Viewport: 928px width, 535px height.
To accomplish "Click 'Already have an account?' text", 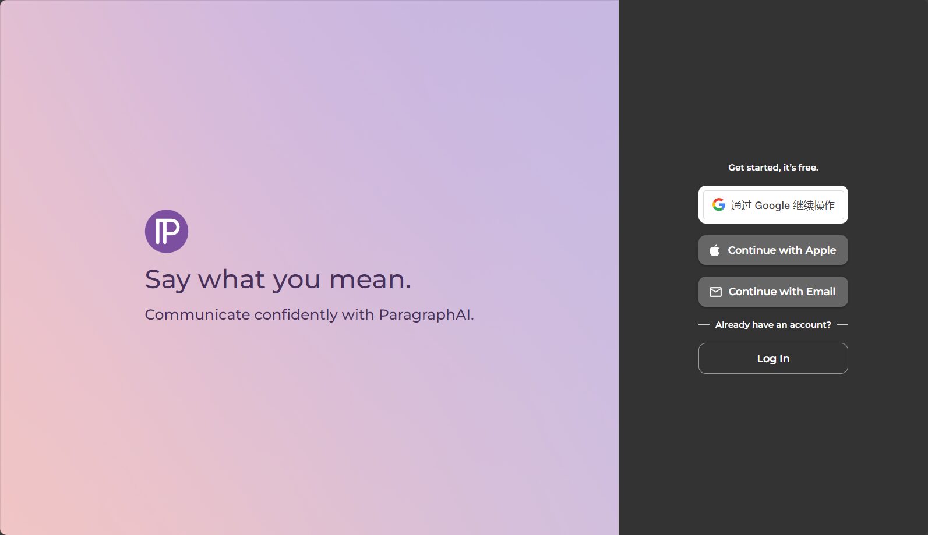I will point(773,325).
